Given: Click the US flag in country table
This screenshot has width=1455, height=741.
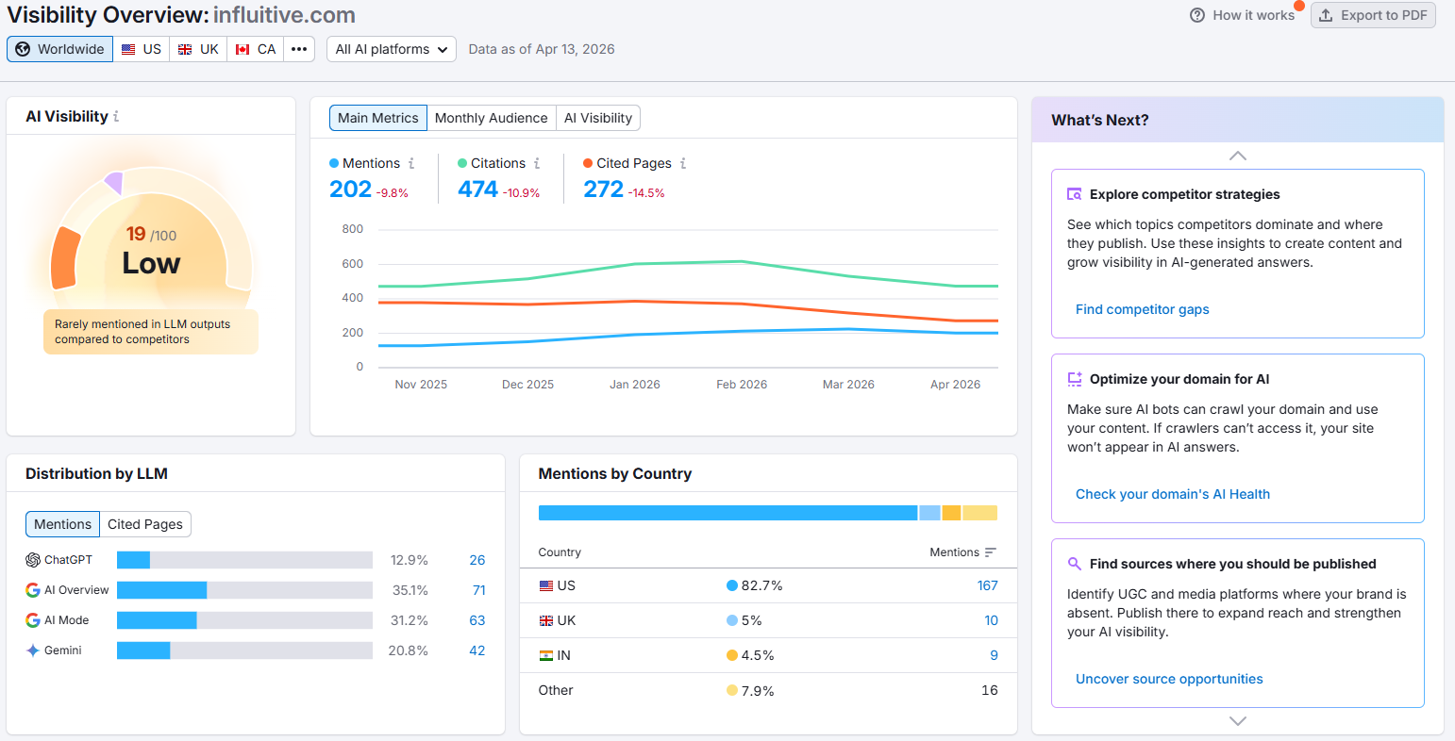Looking at the screenshot, I should 546,585.
